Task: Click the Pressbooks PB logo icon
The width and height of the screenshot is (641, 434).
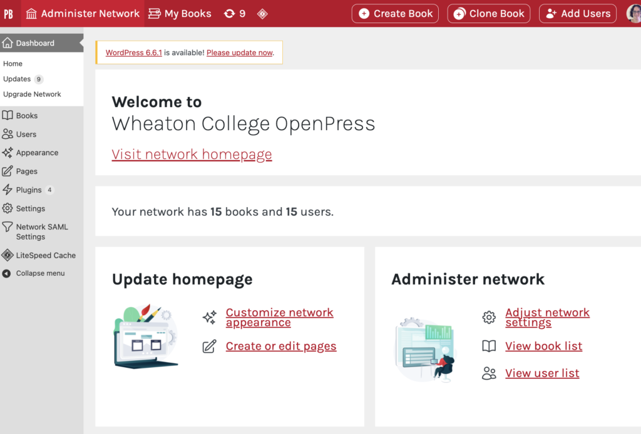Action: (x=9, y=13)
